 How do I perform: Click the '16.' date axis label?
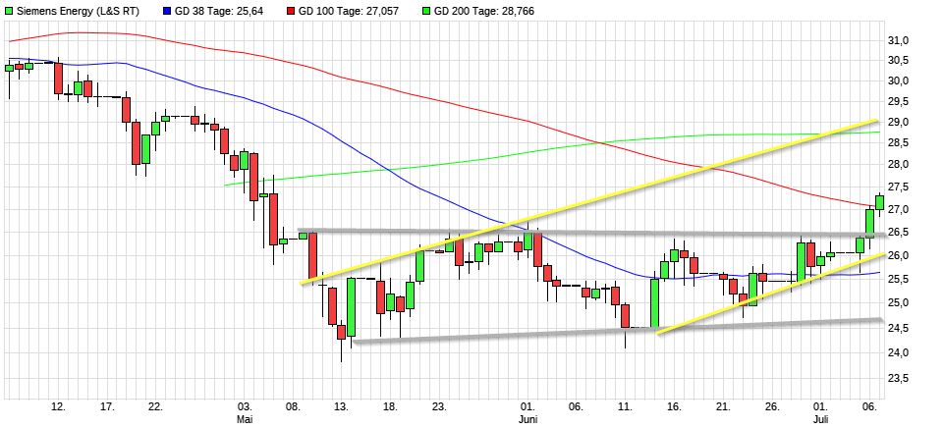click(674, 407)
